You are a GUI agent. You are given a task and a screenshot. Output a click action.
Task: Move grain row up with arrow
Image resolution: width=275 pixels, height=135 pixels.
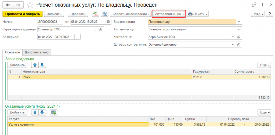tap(35, 65)
